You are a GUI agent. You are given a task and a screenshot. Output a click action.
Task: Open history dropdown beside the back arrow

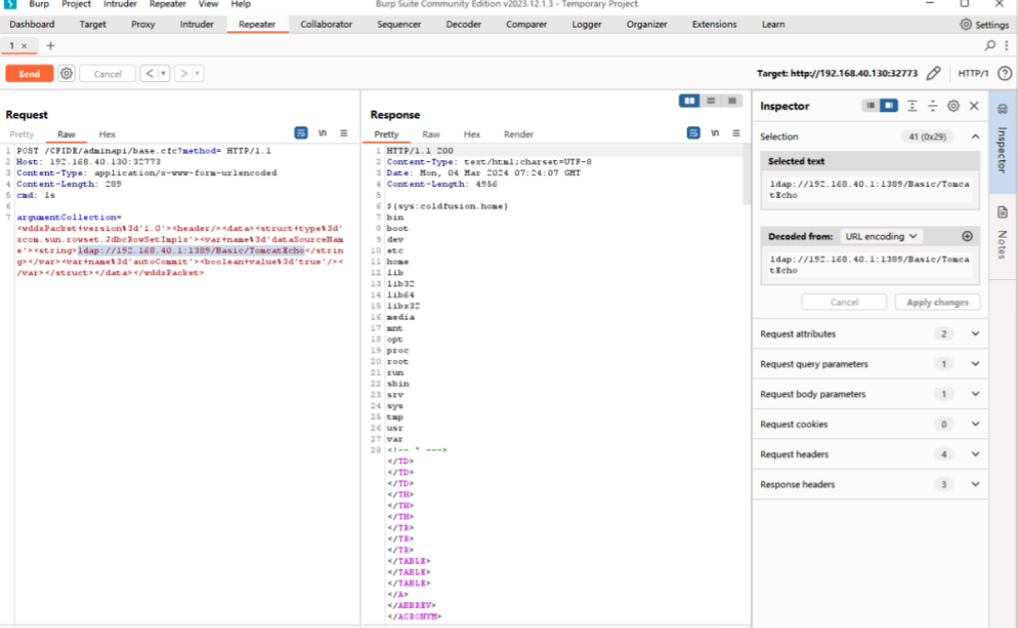coord(164,74)
